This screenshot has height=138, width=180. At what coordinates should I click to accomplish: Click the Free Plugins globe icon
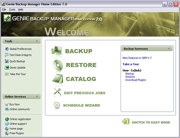tap(7, 133)
